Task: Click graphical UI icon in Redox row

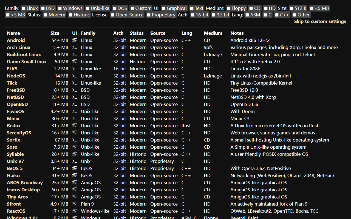Action: click(x=75, y=126)
